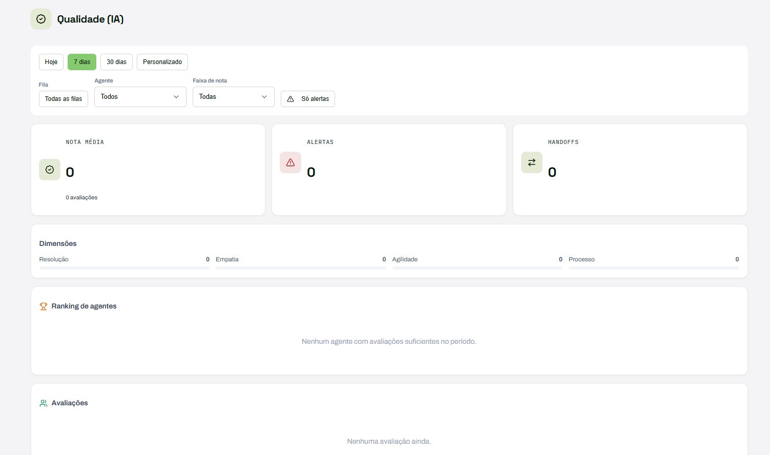The height and width of the screenshot is (455, 770).
Task: Click the Processo dimension label
Action: pos(581,260)
